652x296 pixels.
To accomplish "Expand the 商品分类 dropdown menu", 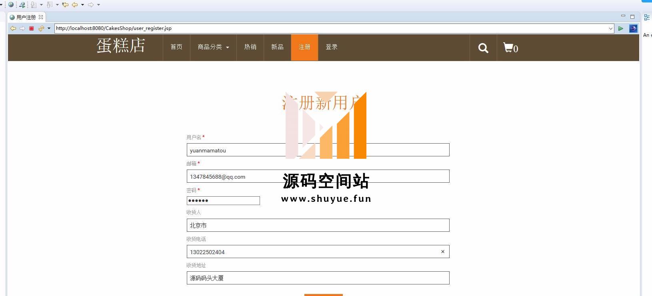I will click(x=213, y=47).
